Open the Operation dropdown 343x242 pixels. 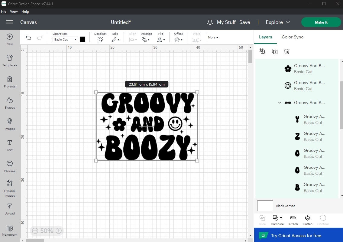65,39
